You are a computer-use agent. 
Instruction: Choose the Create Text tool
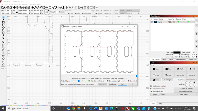3,35
